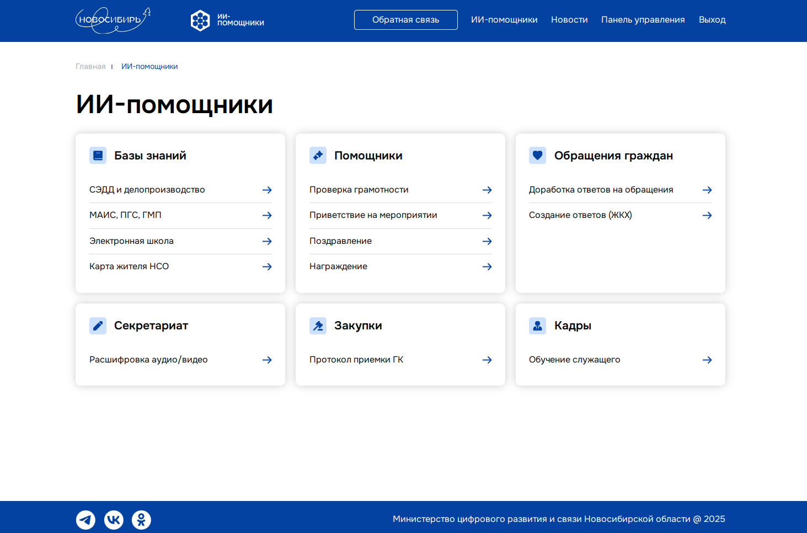Click the Закупки card heading
The width and height of the screenshot is (807, 533).
point(358,326)
